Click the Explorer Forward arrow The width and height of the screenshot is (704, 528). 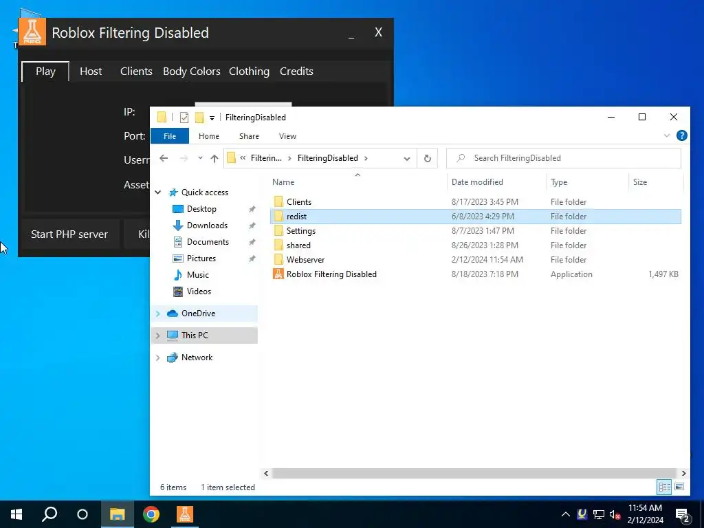(184, 158)
